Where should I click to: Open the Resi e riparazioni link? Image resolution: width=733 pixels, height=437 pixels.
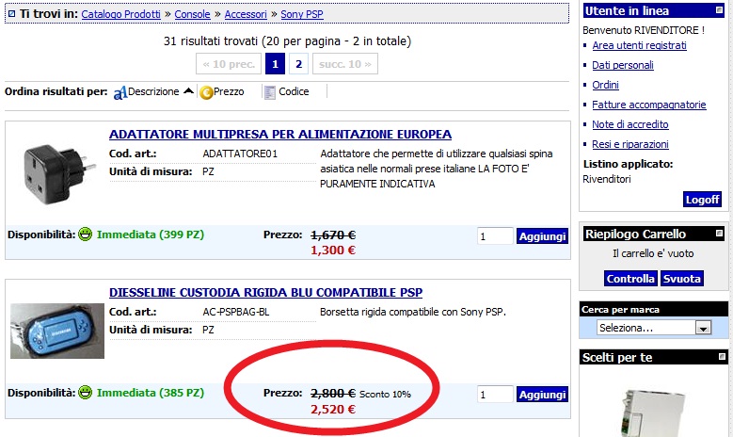pyautogui.click(x=629, y=144)
